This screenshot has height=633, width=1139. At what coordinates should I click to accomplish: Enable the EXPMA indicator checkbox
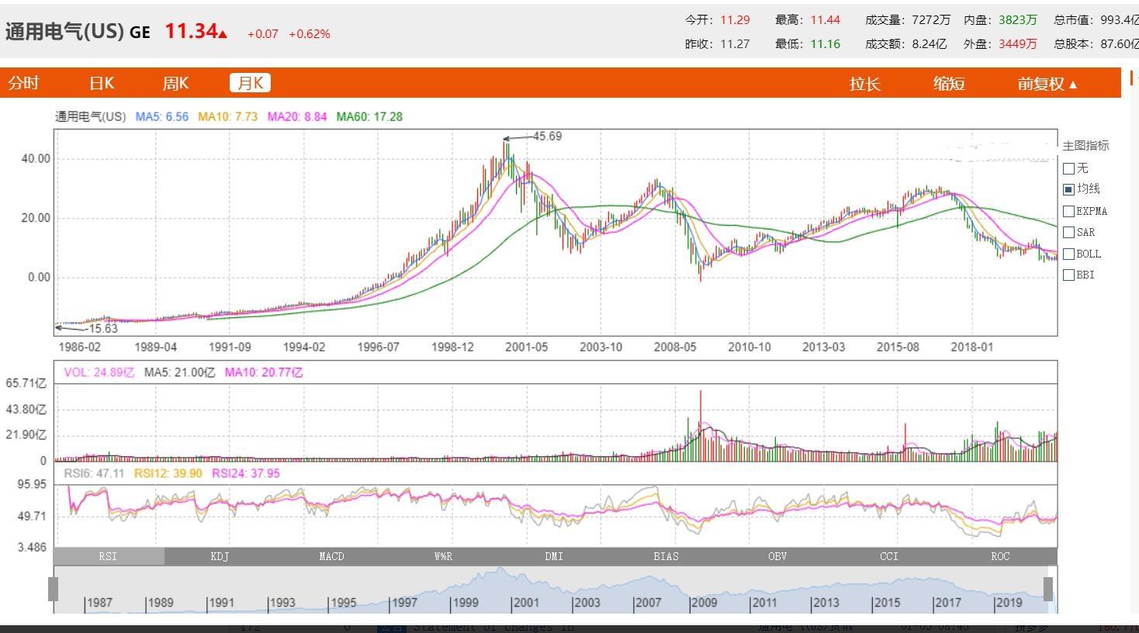click(1068, 211)
